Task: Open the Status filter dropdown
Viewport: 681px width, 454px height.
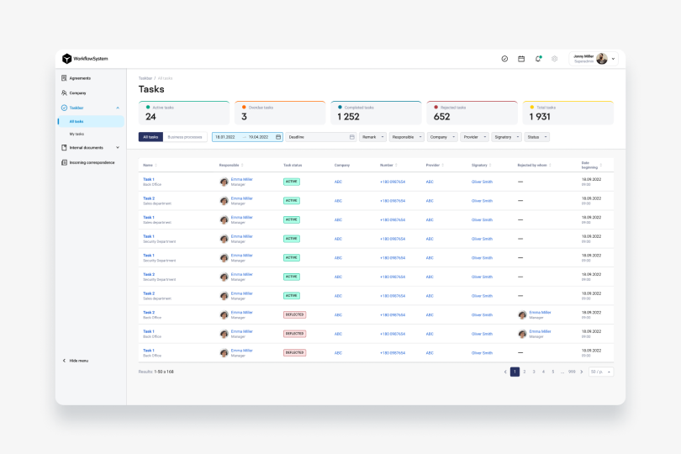Action: point(536,136)
